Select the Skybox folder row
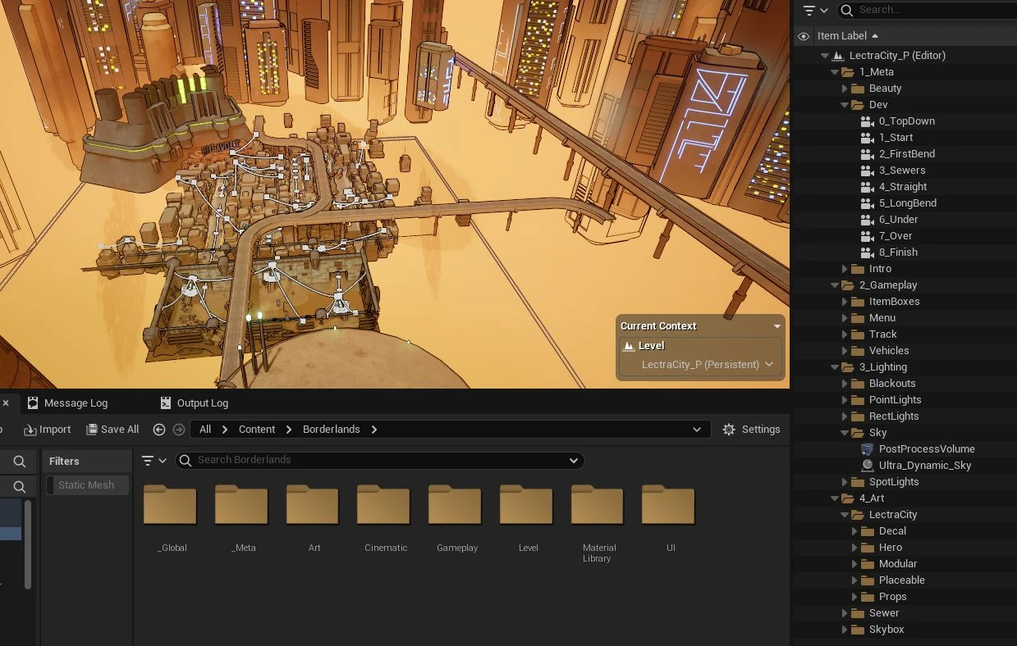The image size is (1017, 646). pyautogui.click(x=905, y=630)
